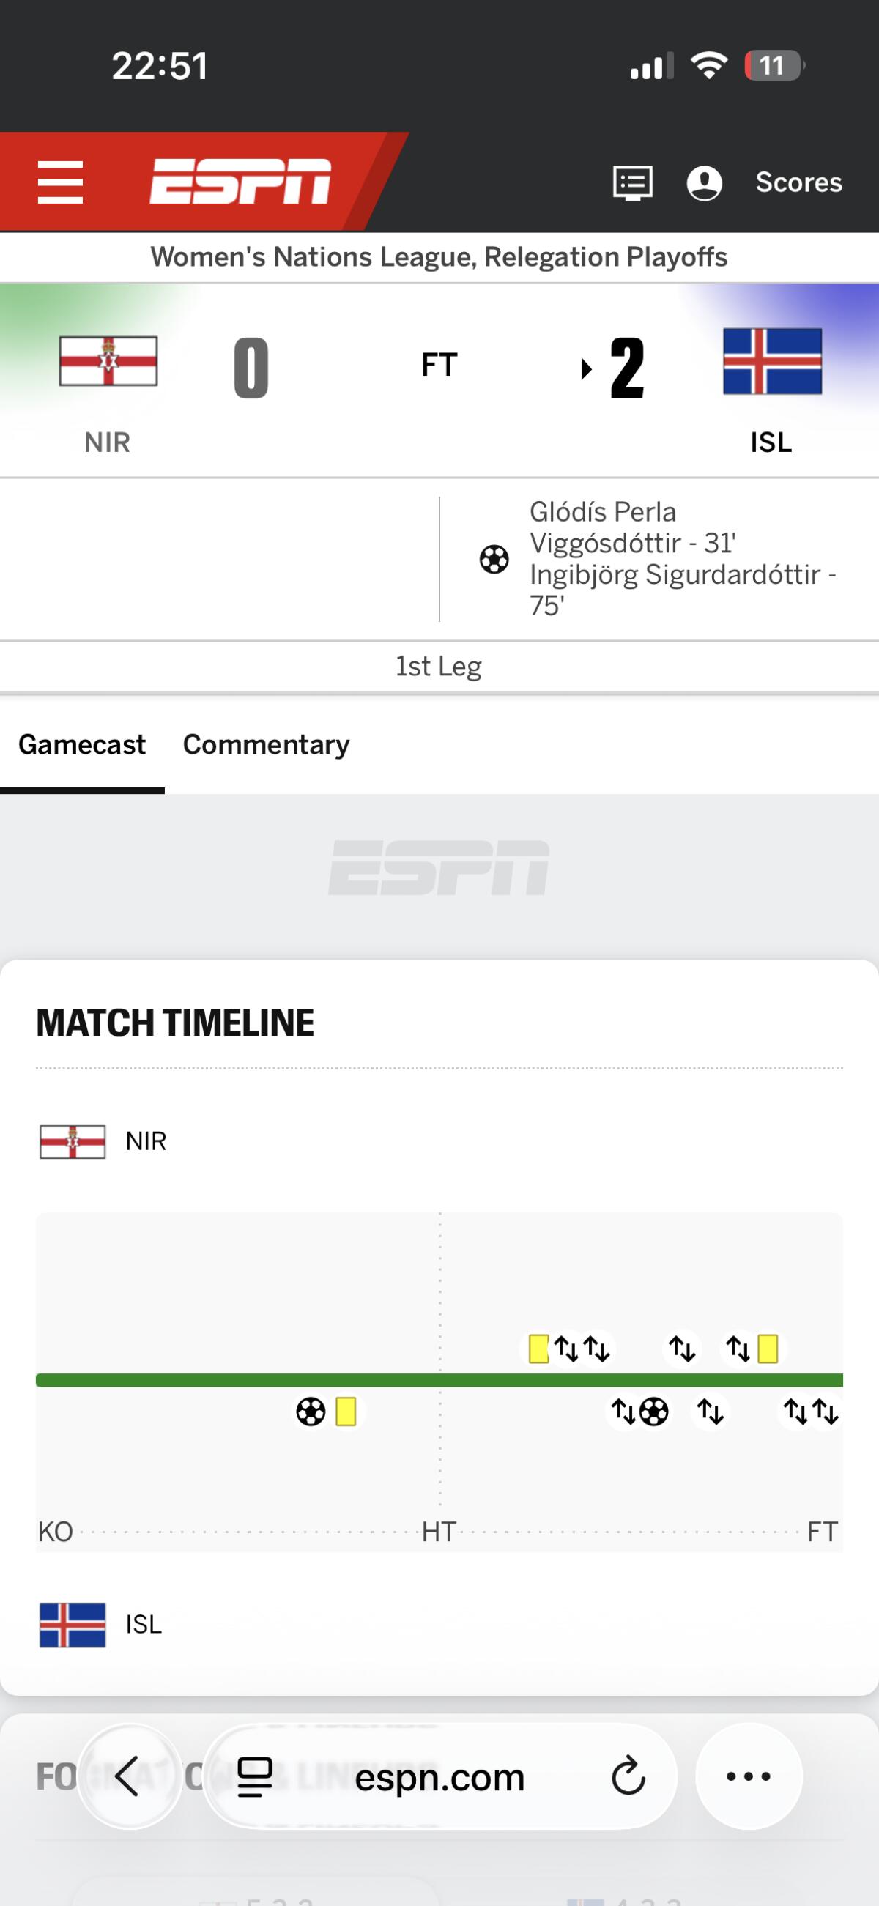Viewport: 879px width, 1906px height.
Task: Open the user profile icon
Action: point(705,182)
